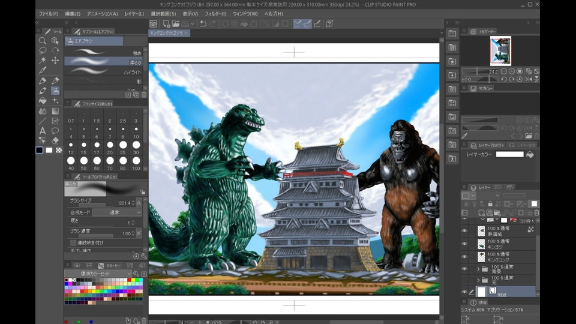Expand the 元 layer folder
576x324 pixels.
[478, 280]
